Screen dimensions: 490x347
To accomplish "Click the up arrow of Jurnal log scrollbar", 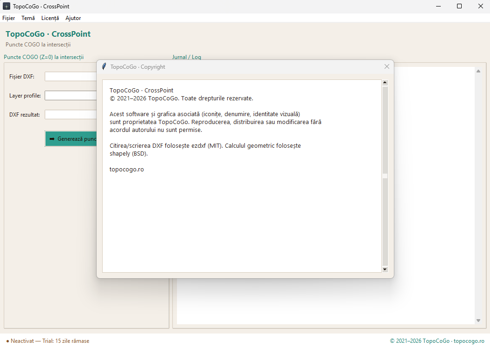I will tap(478, 71).
